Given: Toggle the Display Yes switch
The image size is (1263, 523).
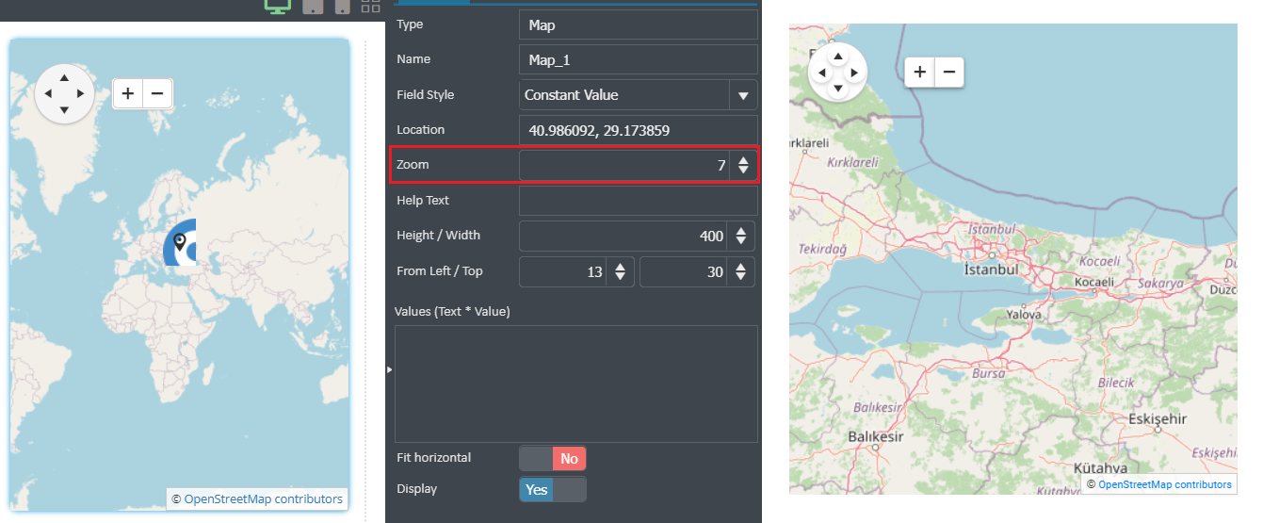Looking at the screenshot, I should tap(553, 489).
